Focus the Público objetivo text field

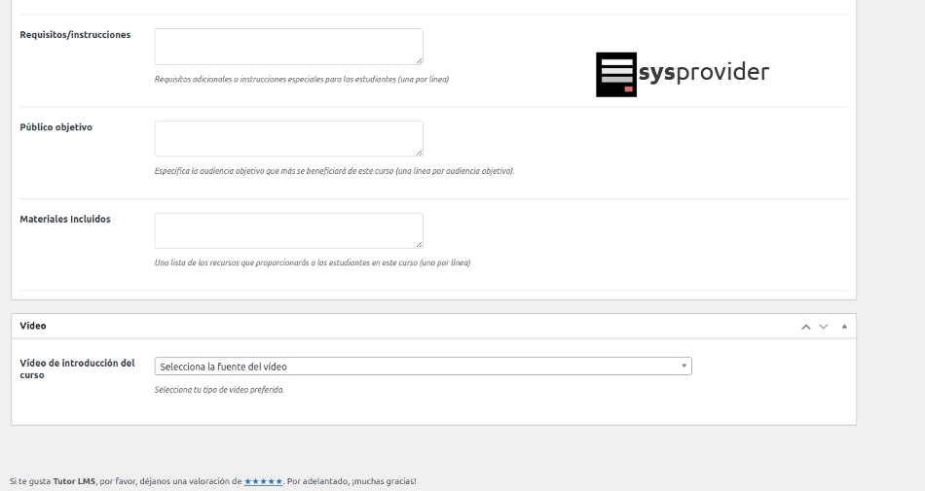tap(288, 138)
